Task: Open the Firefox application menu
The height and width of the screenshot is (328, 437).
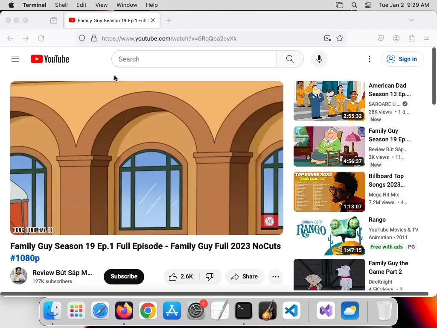Action: pyautogui.click(x=427, y=38)
